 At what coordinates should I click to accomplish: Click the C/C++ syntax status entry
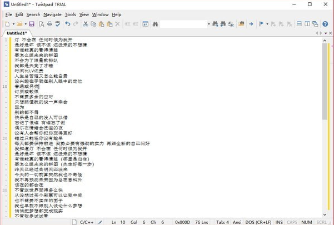point(87,222)
